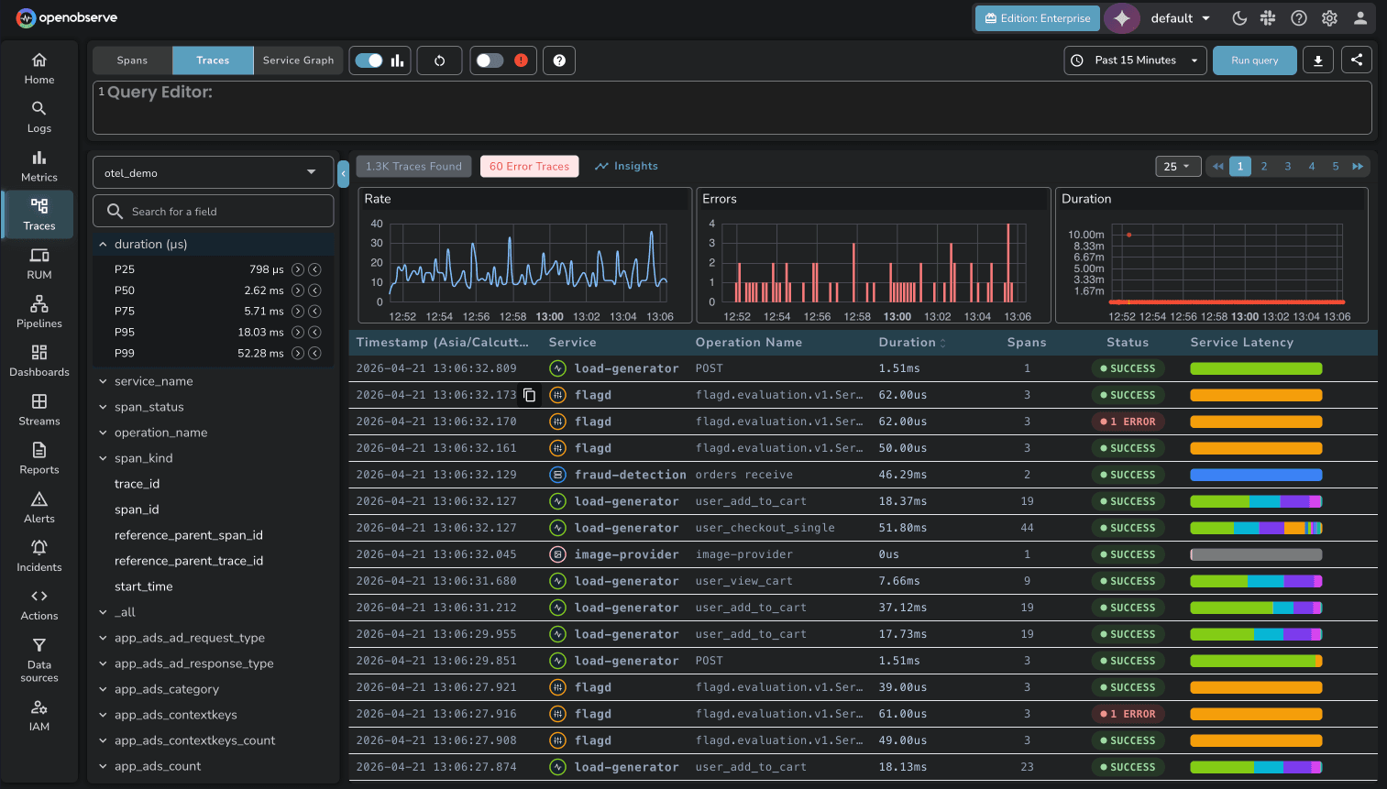Open the otel_demo stream dropdown
Viewport: 1387px width, 789px height.
(x=213, y=172)
